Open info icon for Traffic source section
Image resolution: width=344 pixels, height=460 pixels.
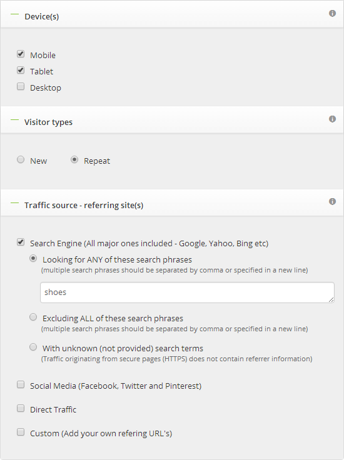[332, 201]
